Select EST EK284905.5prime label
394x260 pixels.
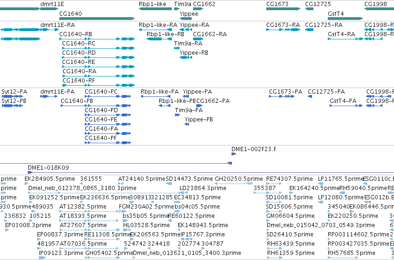50,179
